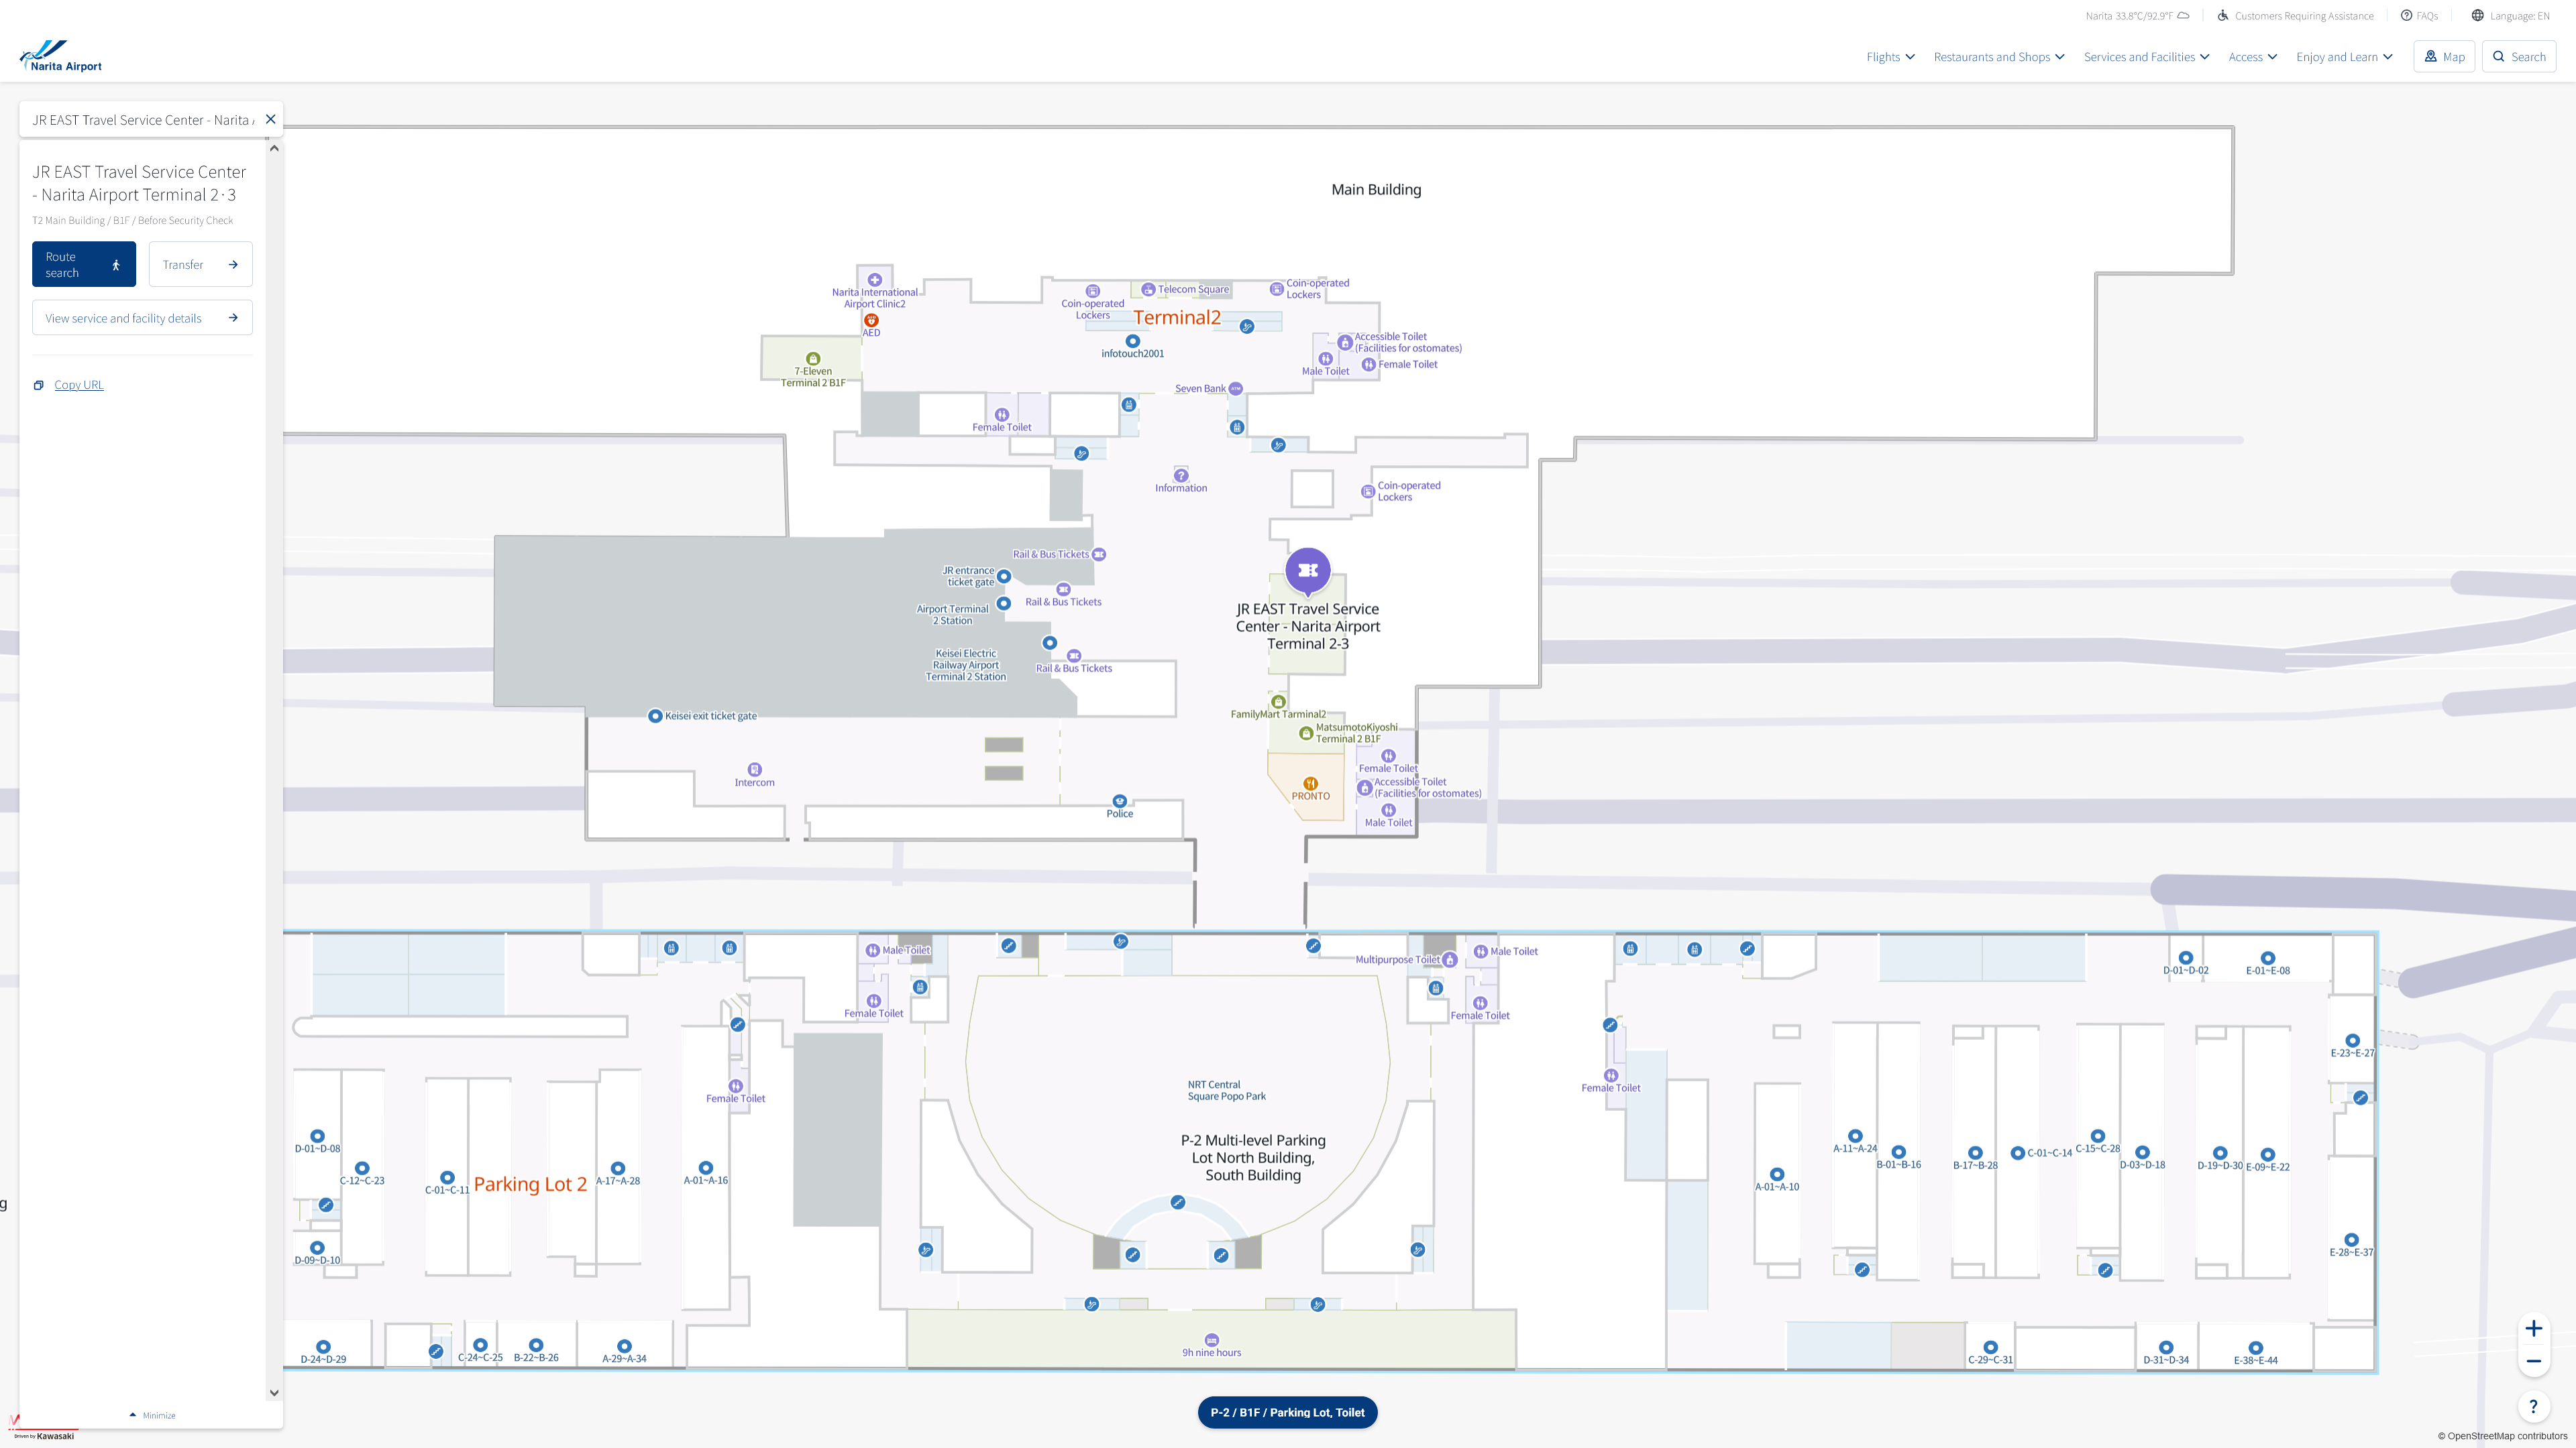Click the C-29~C-31 parking marker
Screen dimensions: 2576x1448
(x=1991, y=1348)
